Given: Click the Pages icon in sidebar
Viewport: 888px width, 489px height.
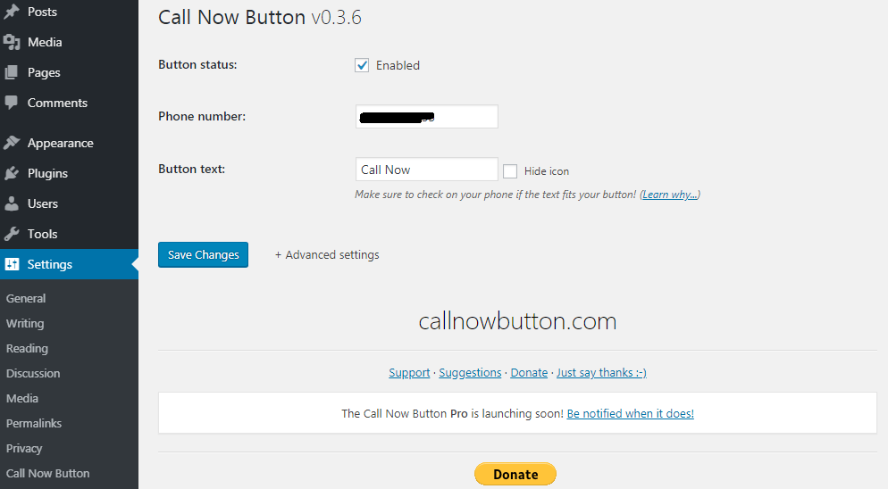Looking at the screenshot, I should 12,72.
